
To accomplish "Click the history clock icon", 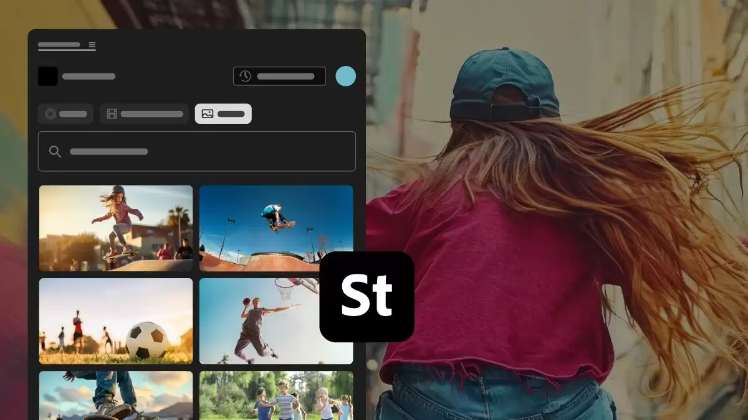I will pos(245,76).
